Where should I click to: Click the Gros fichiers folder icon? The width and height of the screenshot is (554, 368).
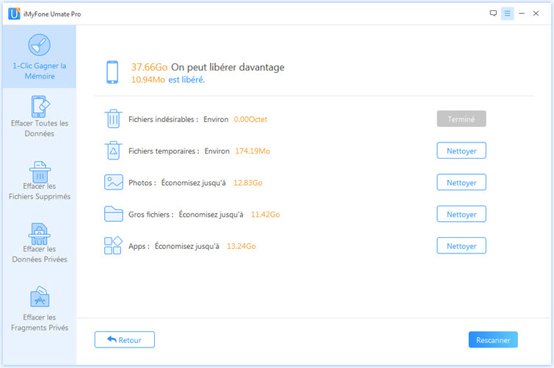point(114,214)
